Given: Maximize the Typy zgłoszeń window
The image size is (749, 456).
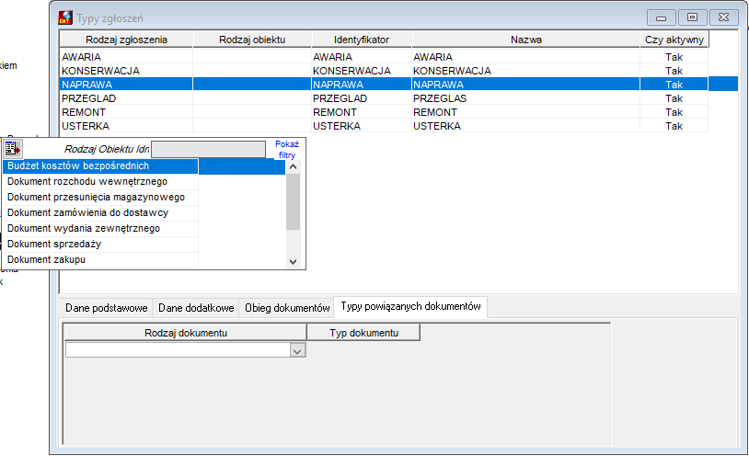Looking at the screenshot, I should (x=692, y=17).
